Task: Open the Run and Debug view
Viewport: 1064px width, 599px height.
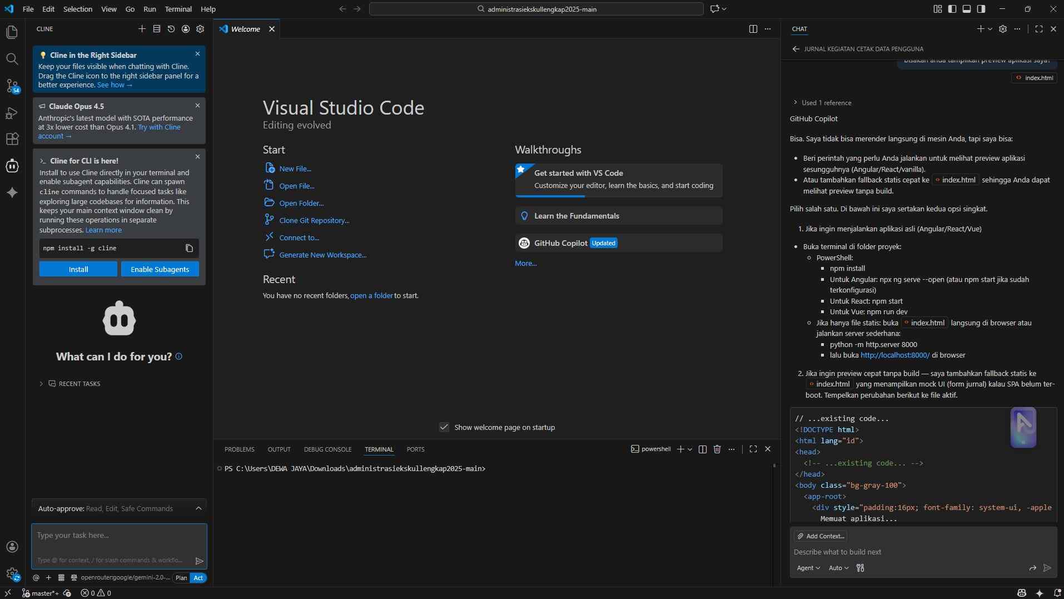Action: pyautogui.click(x=12, y=113)
